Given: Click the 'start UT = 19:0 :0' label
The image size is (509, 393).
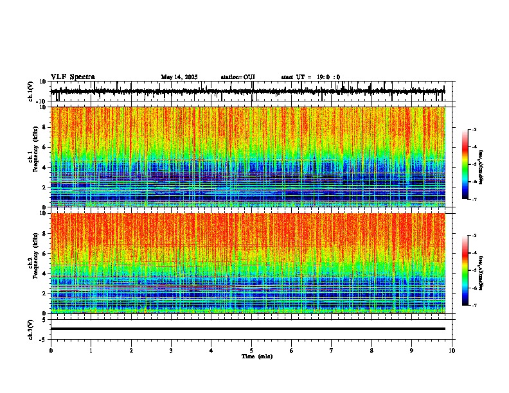Looking at the screenshot, I should (x=310, y=77).
